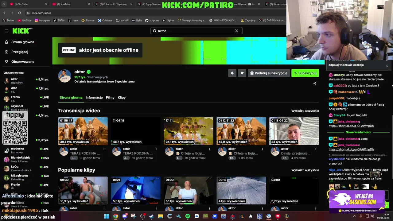Open BlondeRabbit channel in followed list

(x=26, y=159)
